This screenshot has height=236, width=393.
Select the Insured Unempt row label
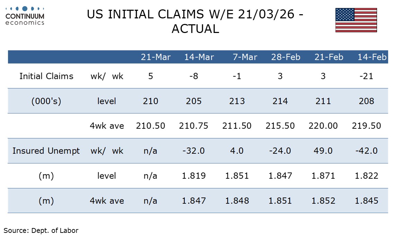point(46,151)
